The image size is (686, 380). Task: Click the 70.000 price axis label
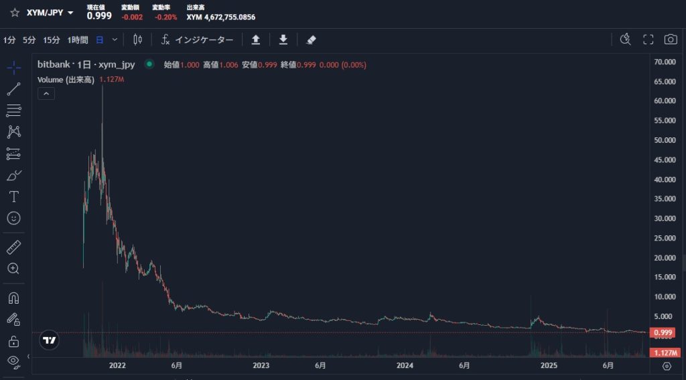(665, 62)
